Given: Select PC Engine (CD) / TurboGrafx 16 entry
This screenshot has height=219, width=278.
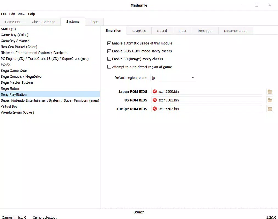Looking at the screenshot, I should (x=50, y=59).
